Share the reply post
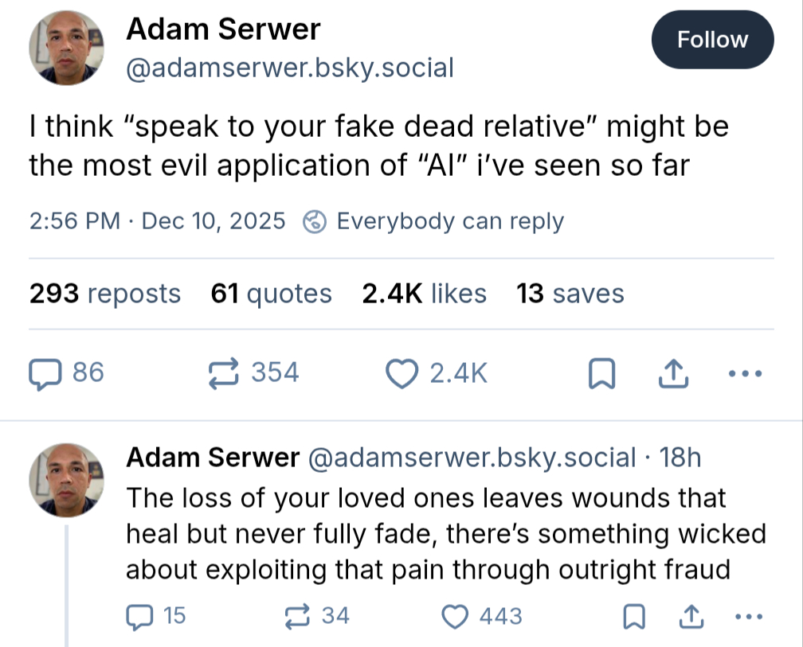 coord(691,615)
